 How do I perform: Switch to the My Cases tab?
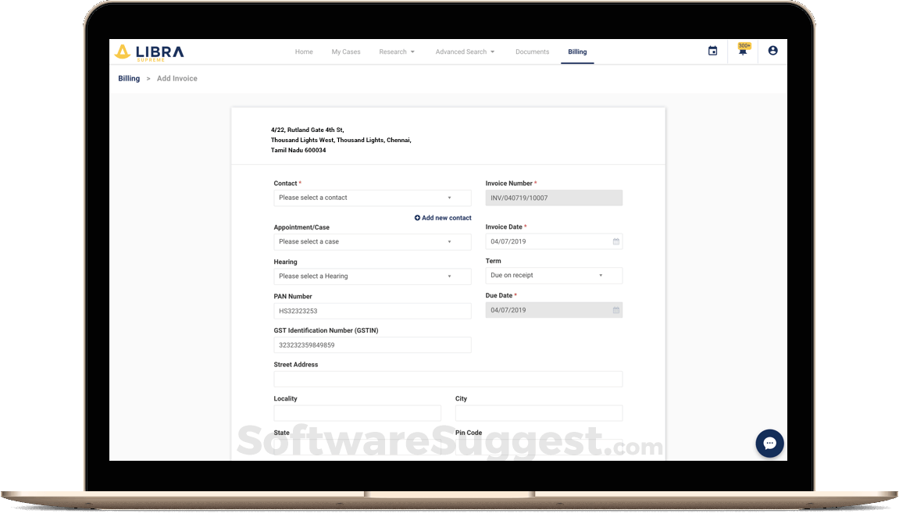coord(345,52)
